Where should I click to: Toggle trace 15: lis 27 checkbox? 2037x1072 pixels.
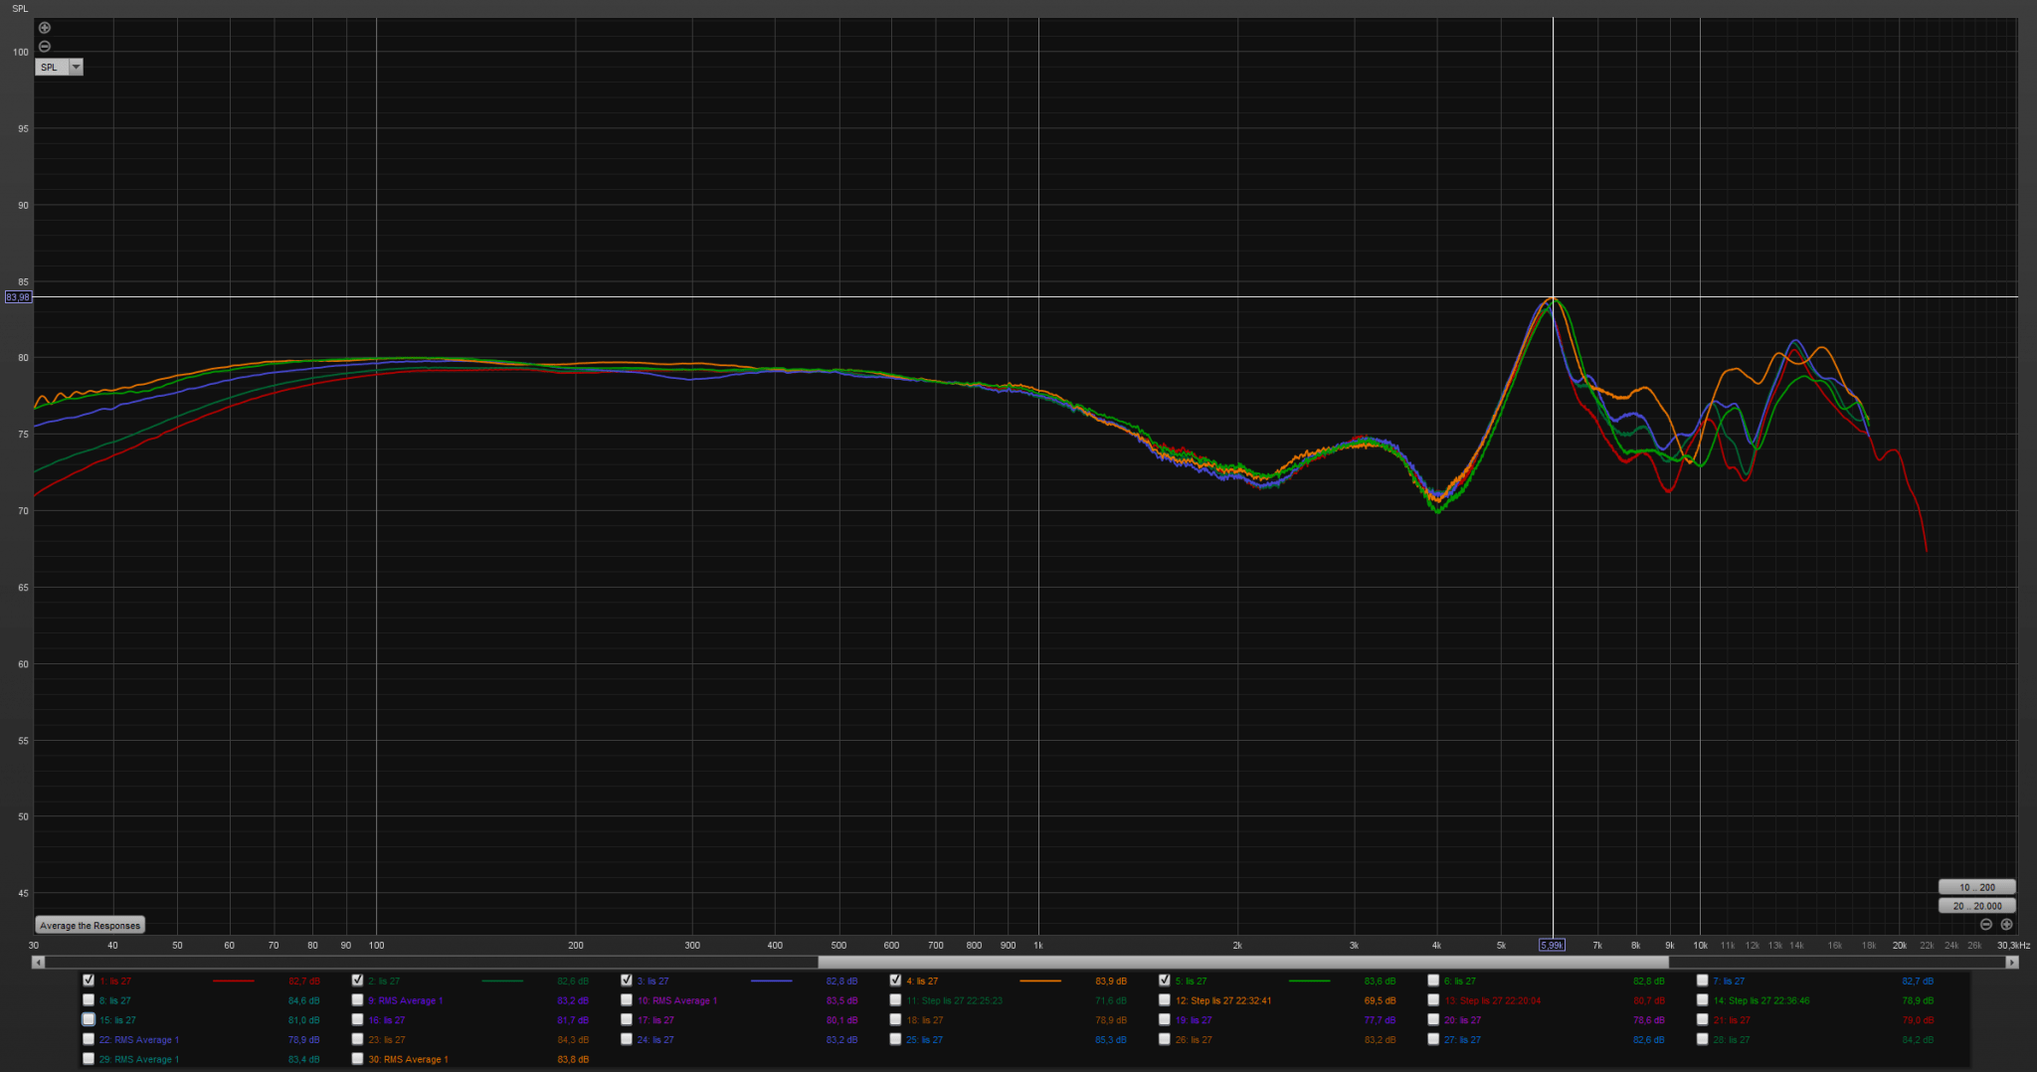89,1019
